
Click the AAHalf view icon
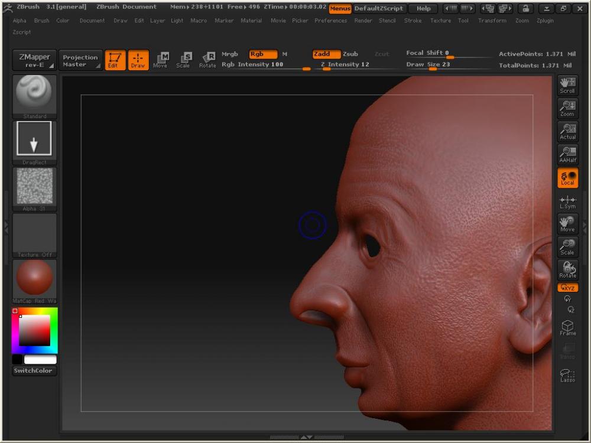pyautogui.click(x=567, y=154)
